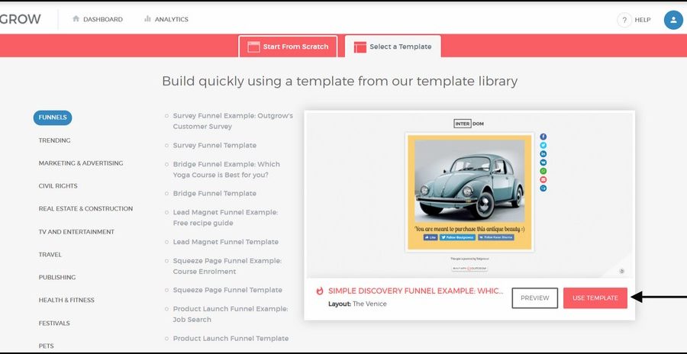Select Survey Funnel Template from list

pyautogui.click(x=214, y=145)
